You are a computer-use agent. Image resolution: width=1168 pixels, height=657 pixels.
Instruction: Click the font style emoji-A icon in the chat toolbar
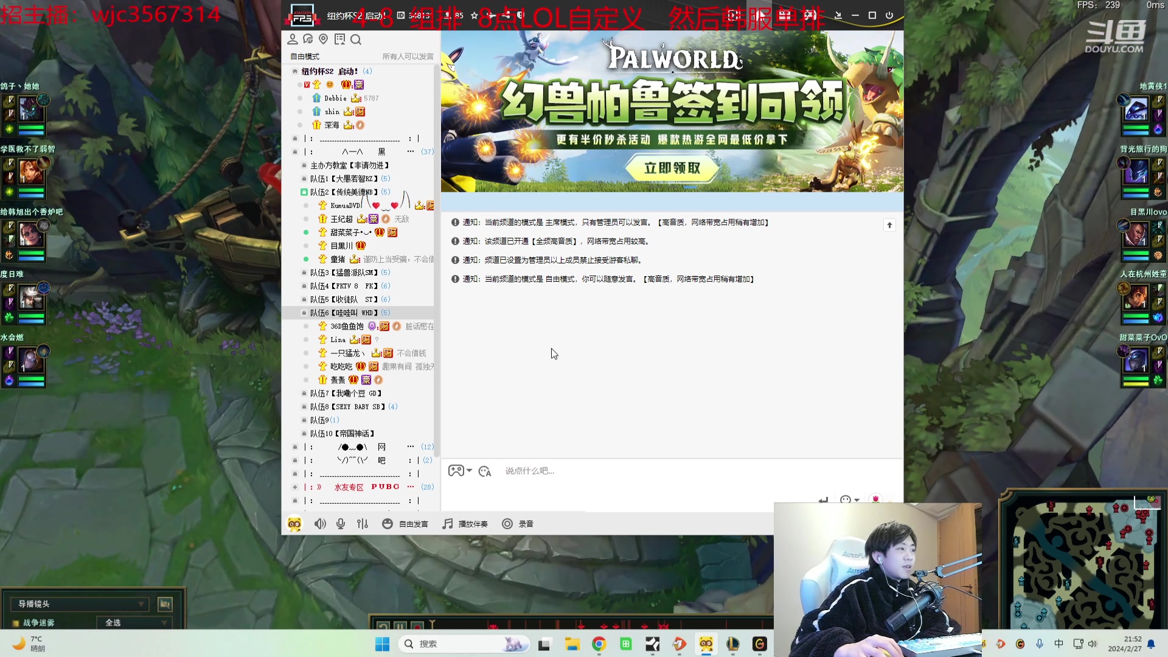click(485, 471)
